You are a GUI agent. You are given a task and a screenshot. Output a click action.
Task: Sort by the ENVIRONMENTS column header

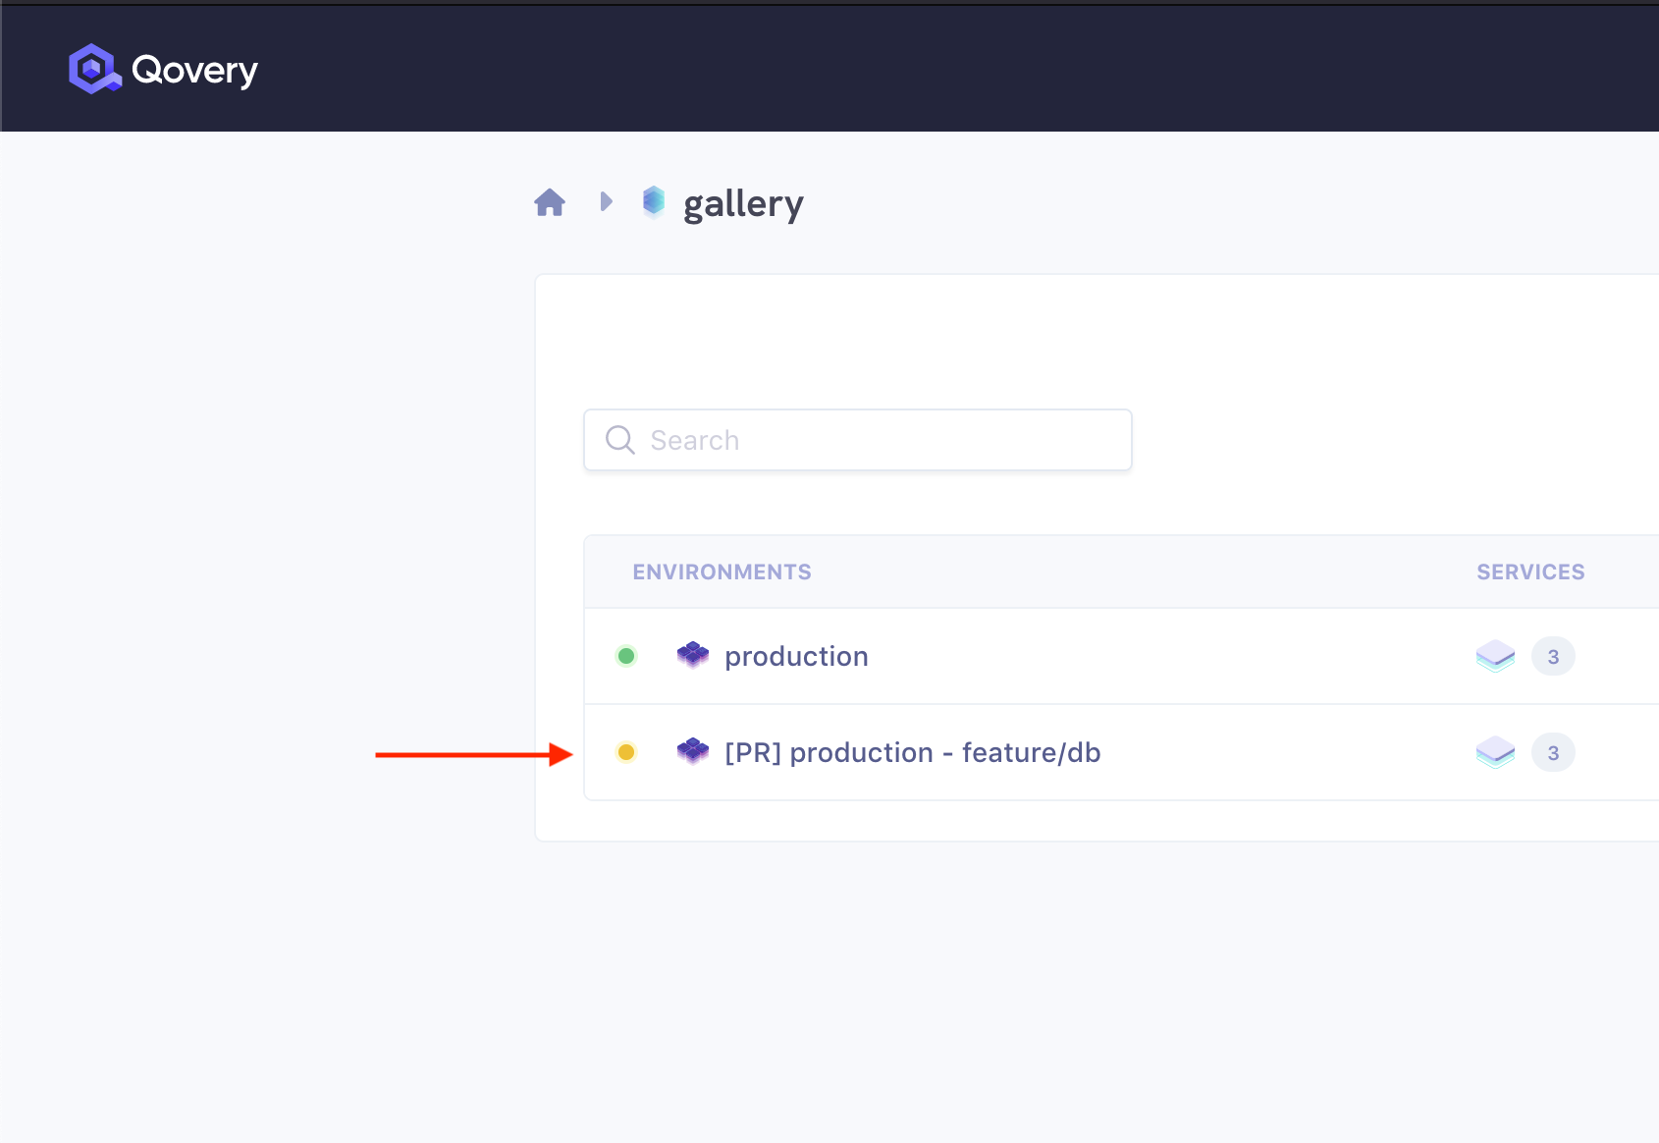click(722, 572)
